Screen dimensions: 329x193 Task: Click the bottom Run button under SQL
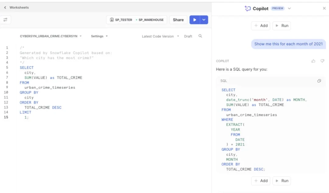click(x=281, y=181)
